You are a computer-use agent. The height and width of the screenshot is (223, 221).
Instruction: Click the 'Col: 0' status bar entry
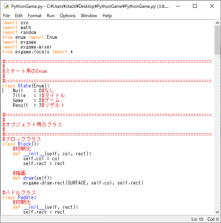click(213, 219)
